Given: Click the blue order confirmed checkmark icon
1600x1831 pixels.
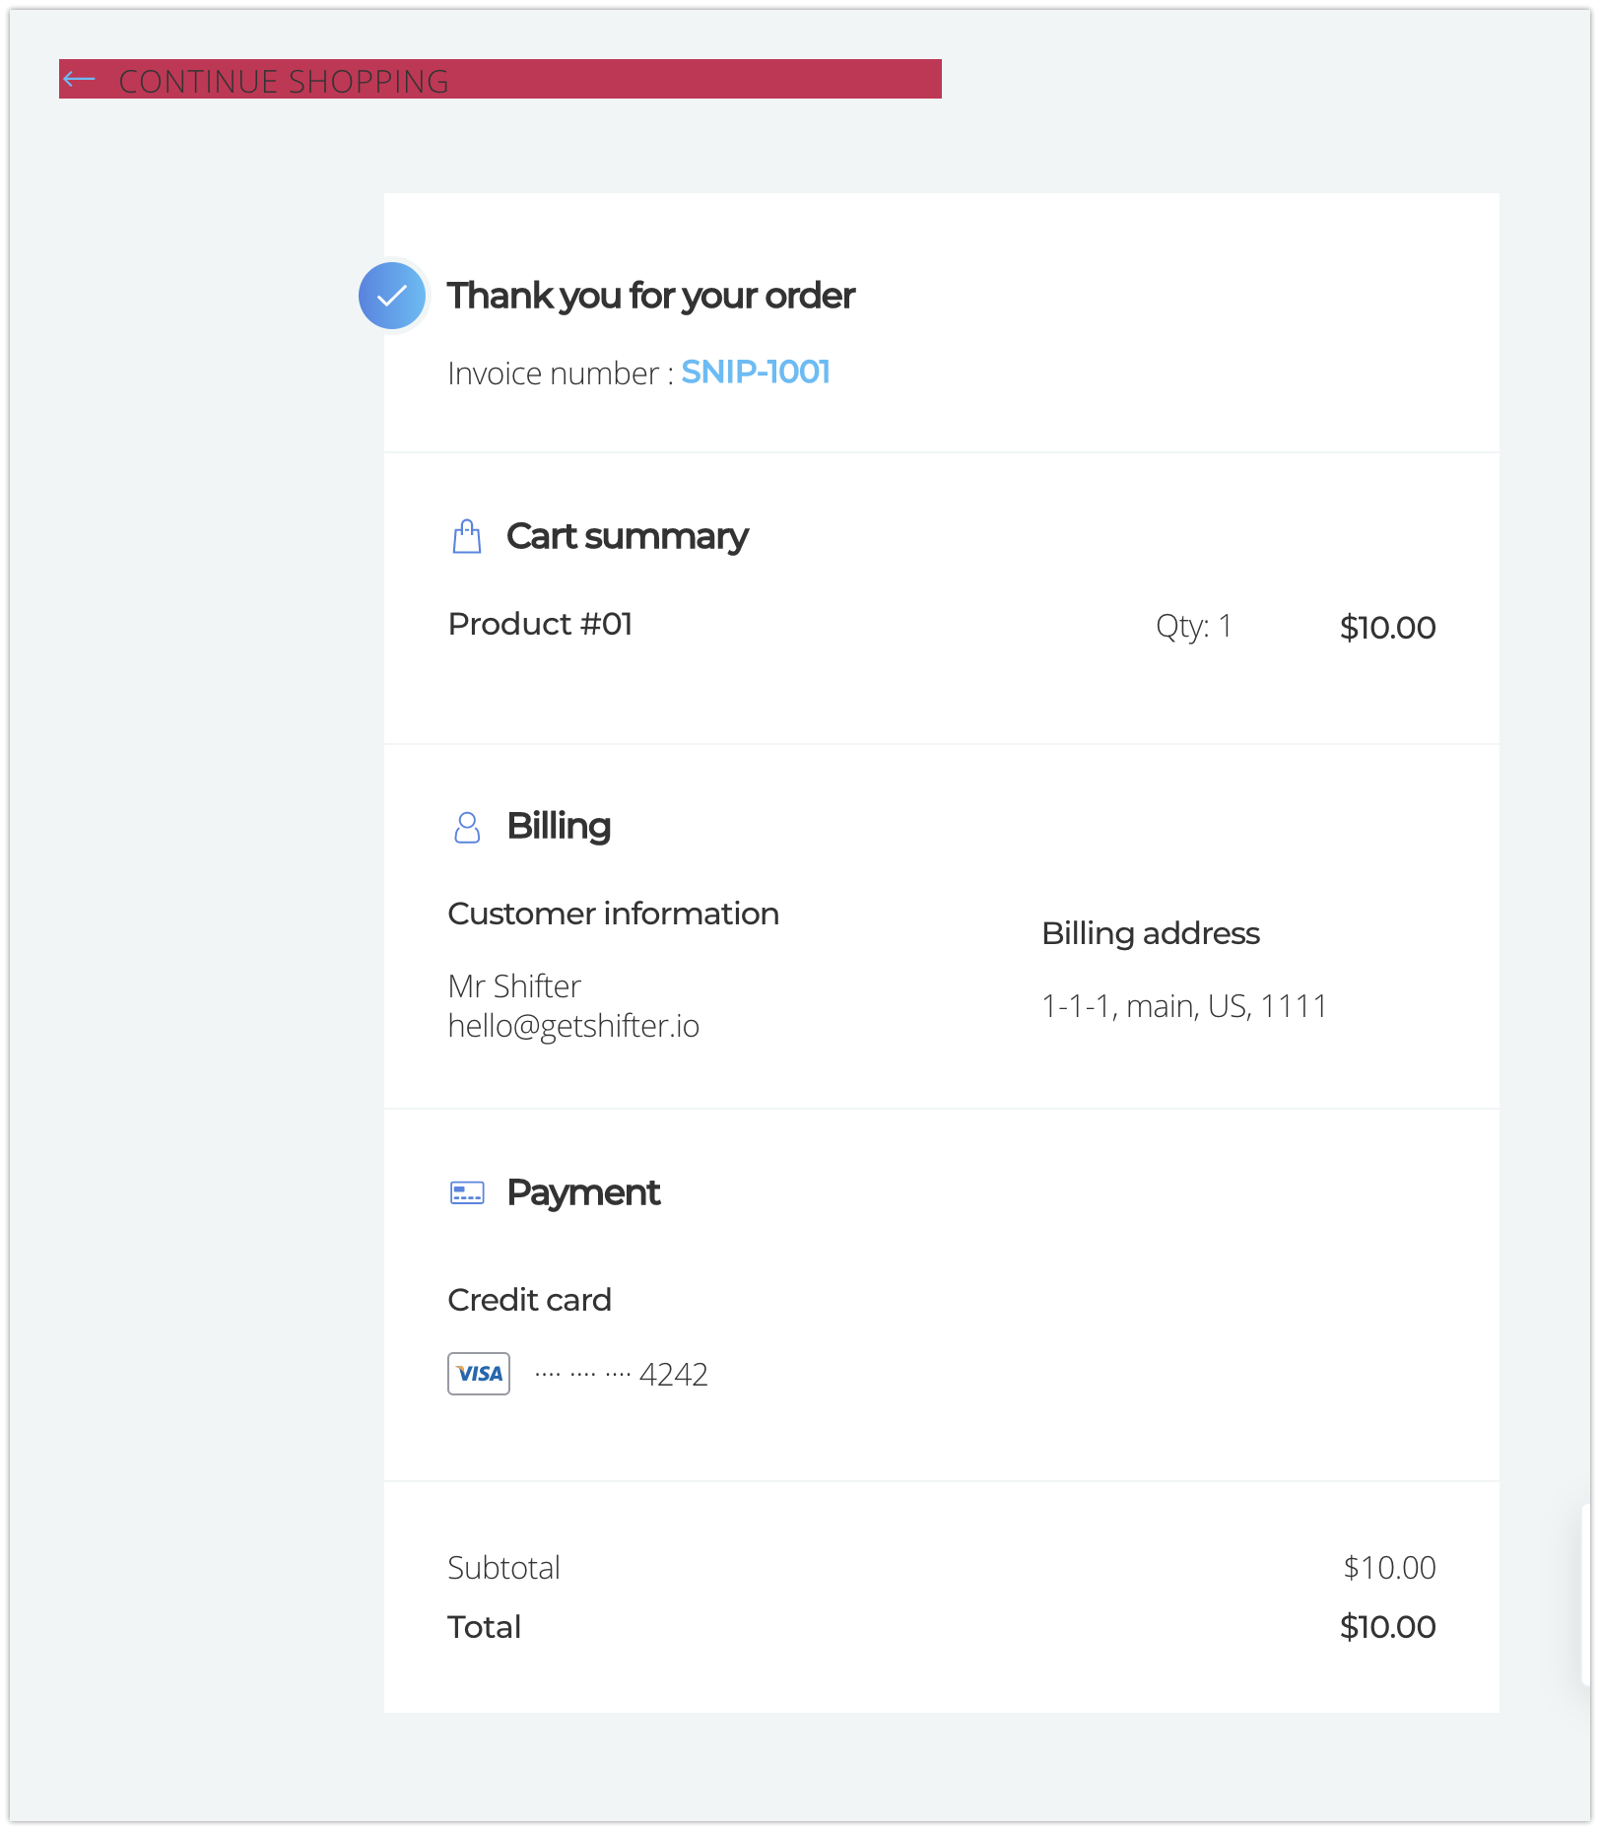Looking at the screenshot, I should click(392, 296).
